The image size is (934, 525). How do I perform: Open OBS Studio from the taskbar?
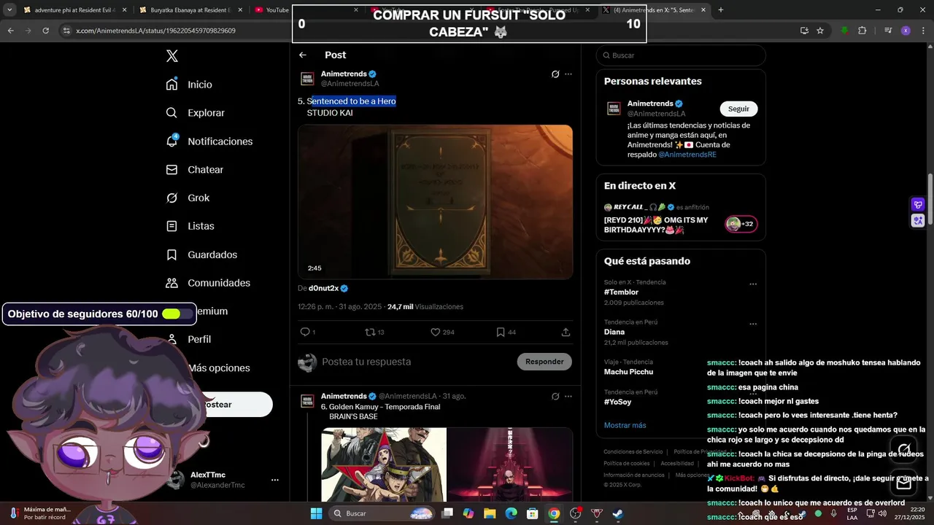point(576,513)
